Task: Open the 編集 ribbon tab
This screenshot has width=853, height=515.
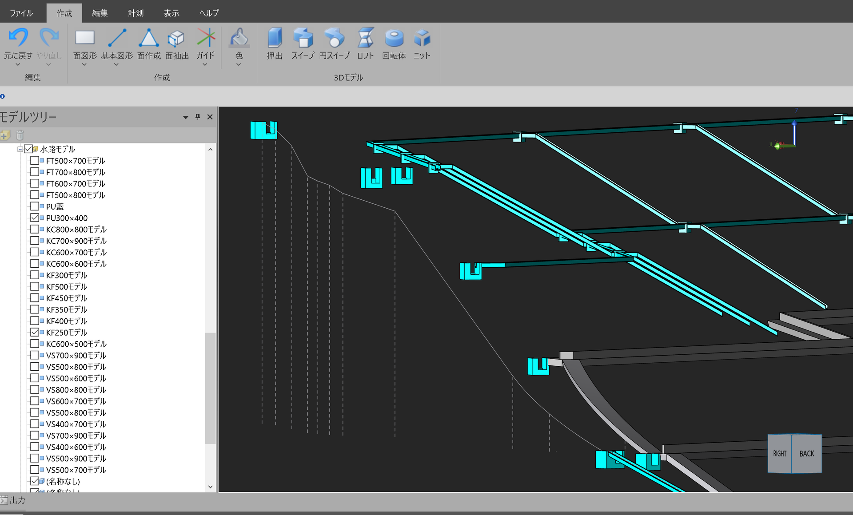Action: (x=100, y=13)
